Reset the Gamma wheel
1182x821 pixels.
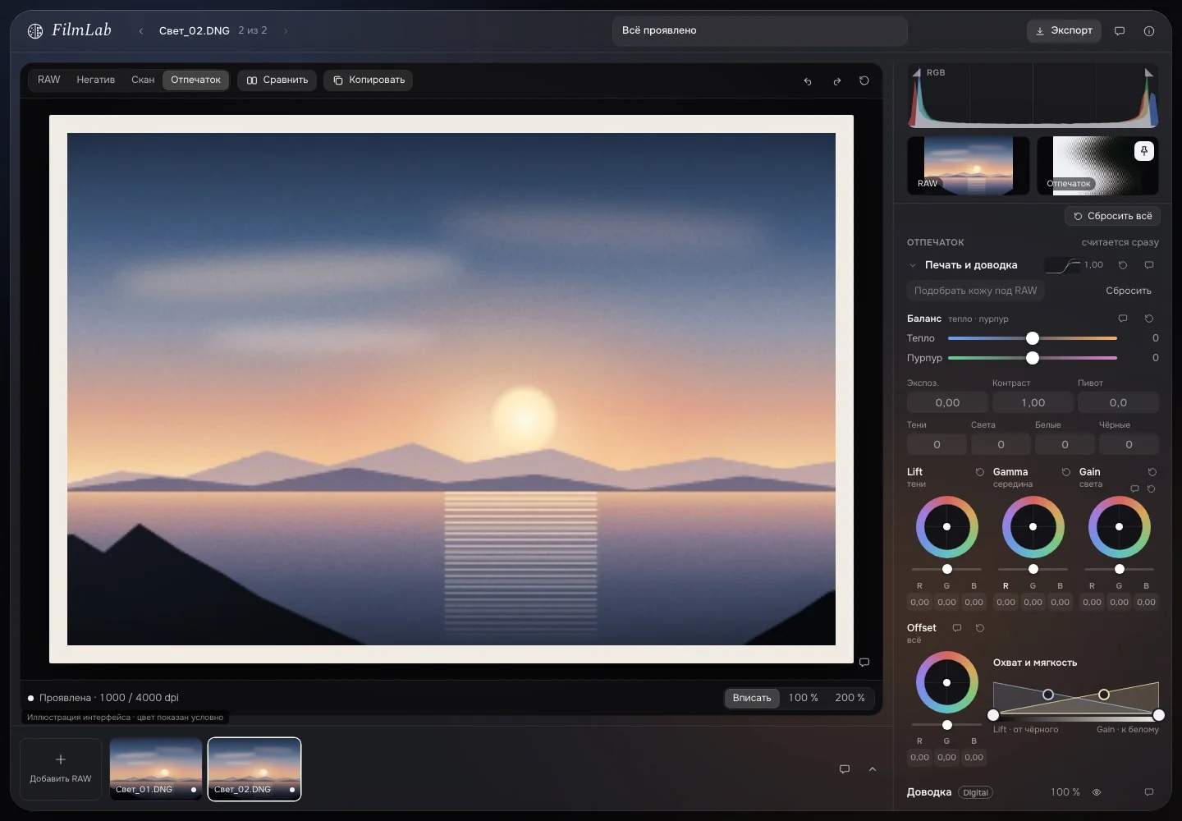tap(1066, 471)
